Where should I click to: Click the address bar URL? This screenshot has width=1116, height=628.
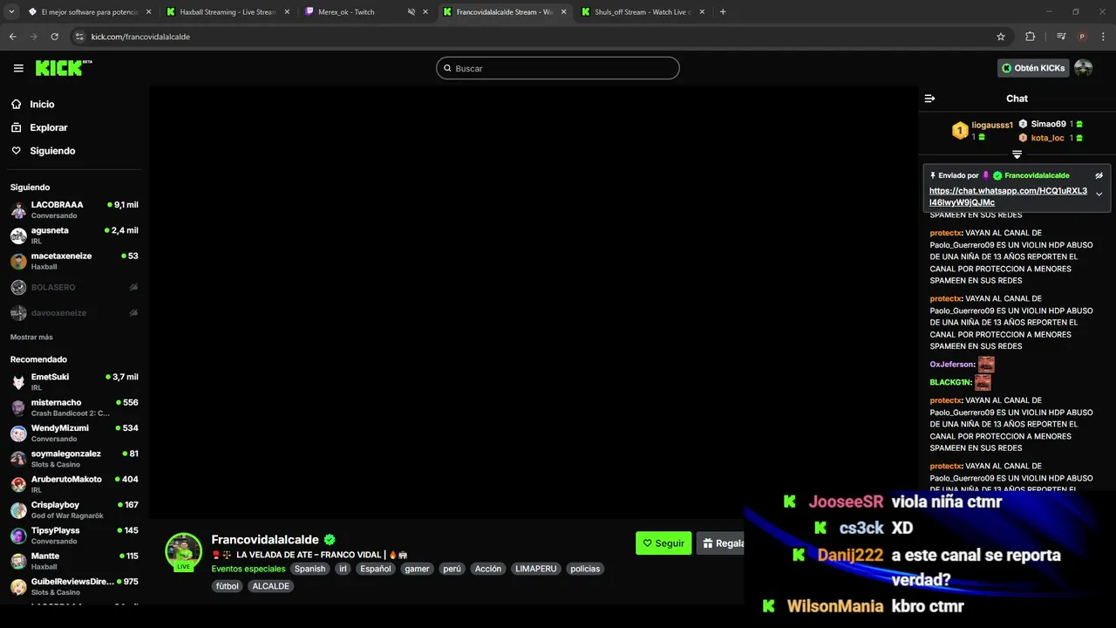coord(140,37)
